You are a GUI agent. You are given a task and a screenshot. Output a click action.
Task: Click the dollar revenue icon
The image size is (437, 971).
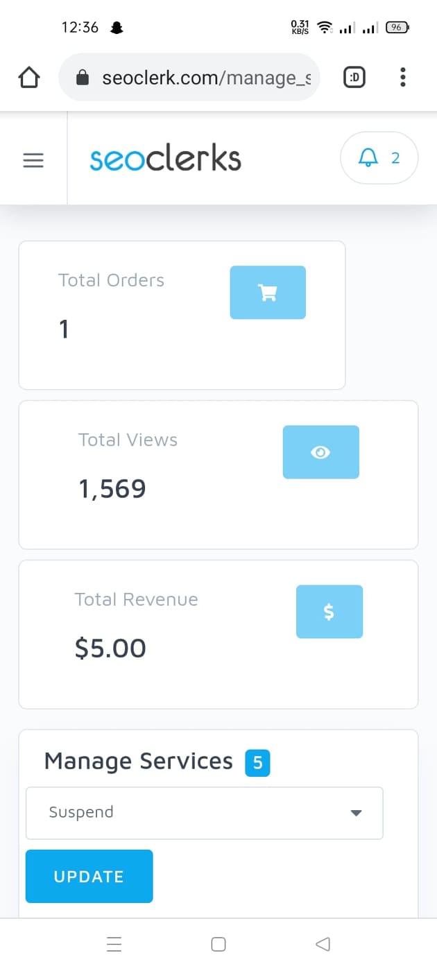pyautogui.click(x=329, y=612)
